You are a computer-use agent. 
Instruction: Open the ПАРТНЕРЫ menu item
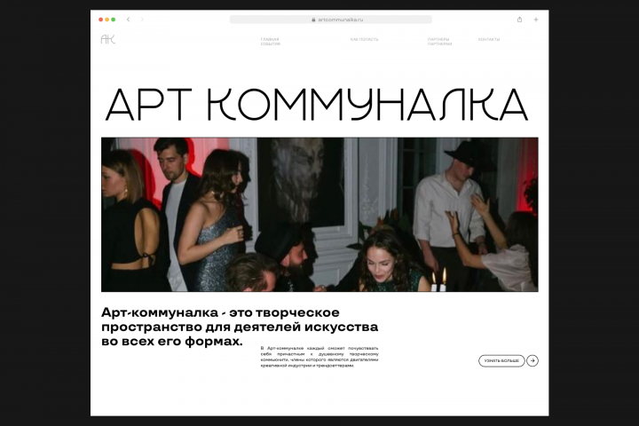point(438,40)
